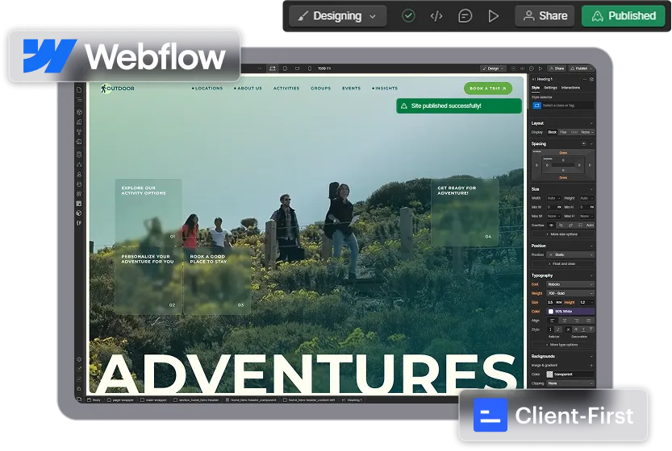Click INSIGHTS in the site navbar
672x451 pixels.
(x=385, y=89)
